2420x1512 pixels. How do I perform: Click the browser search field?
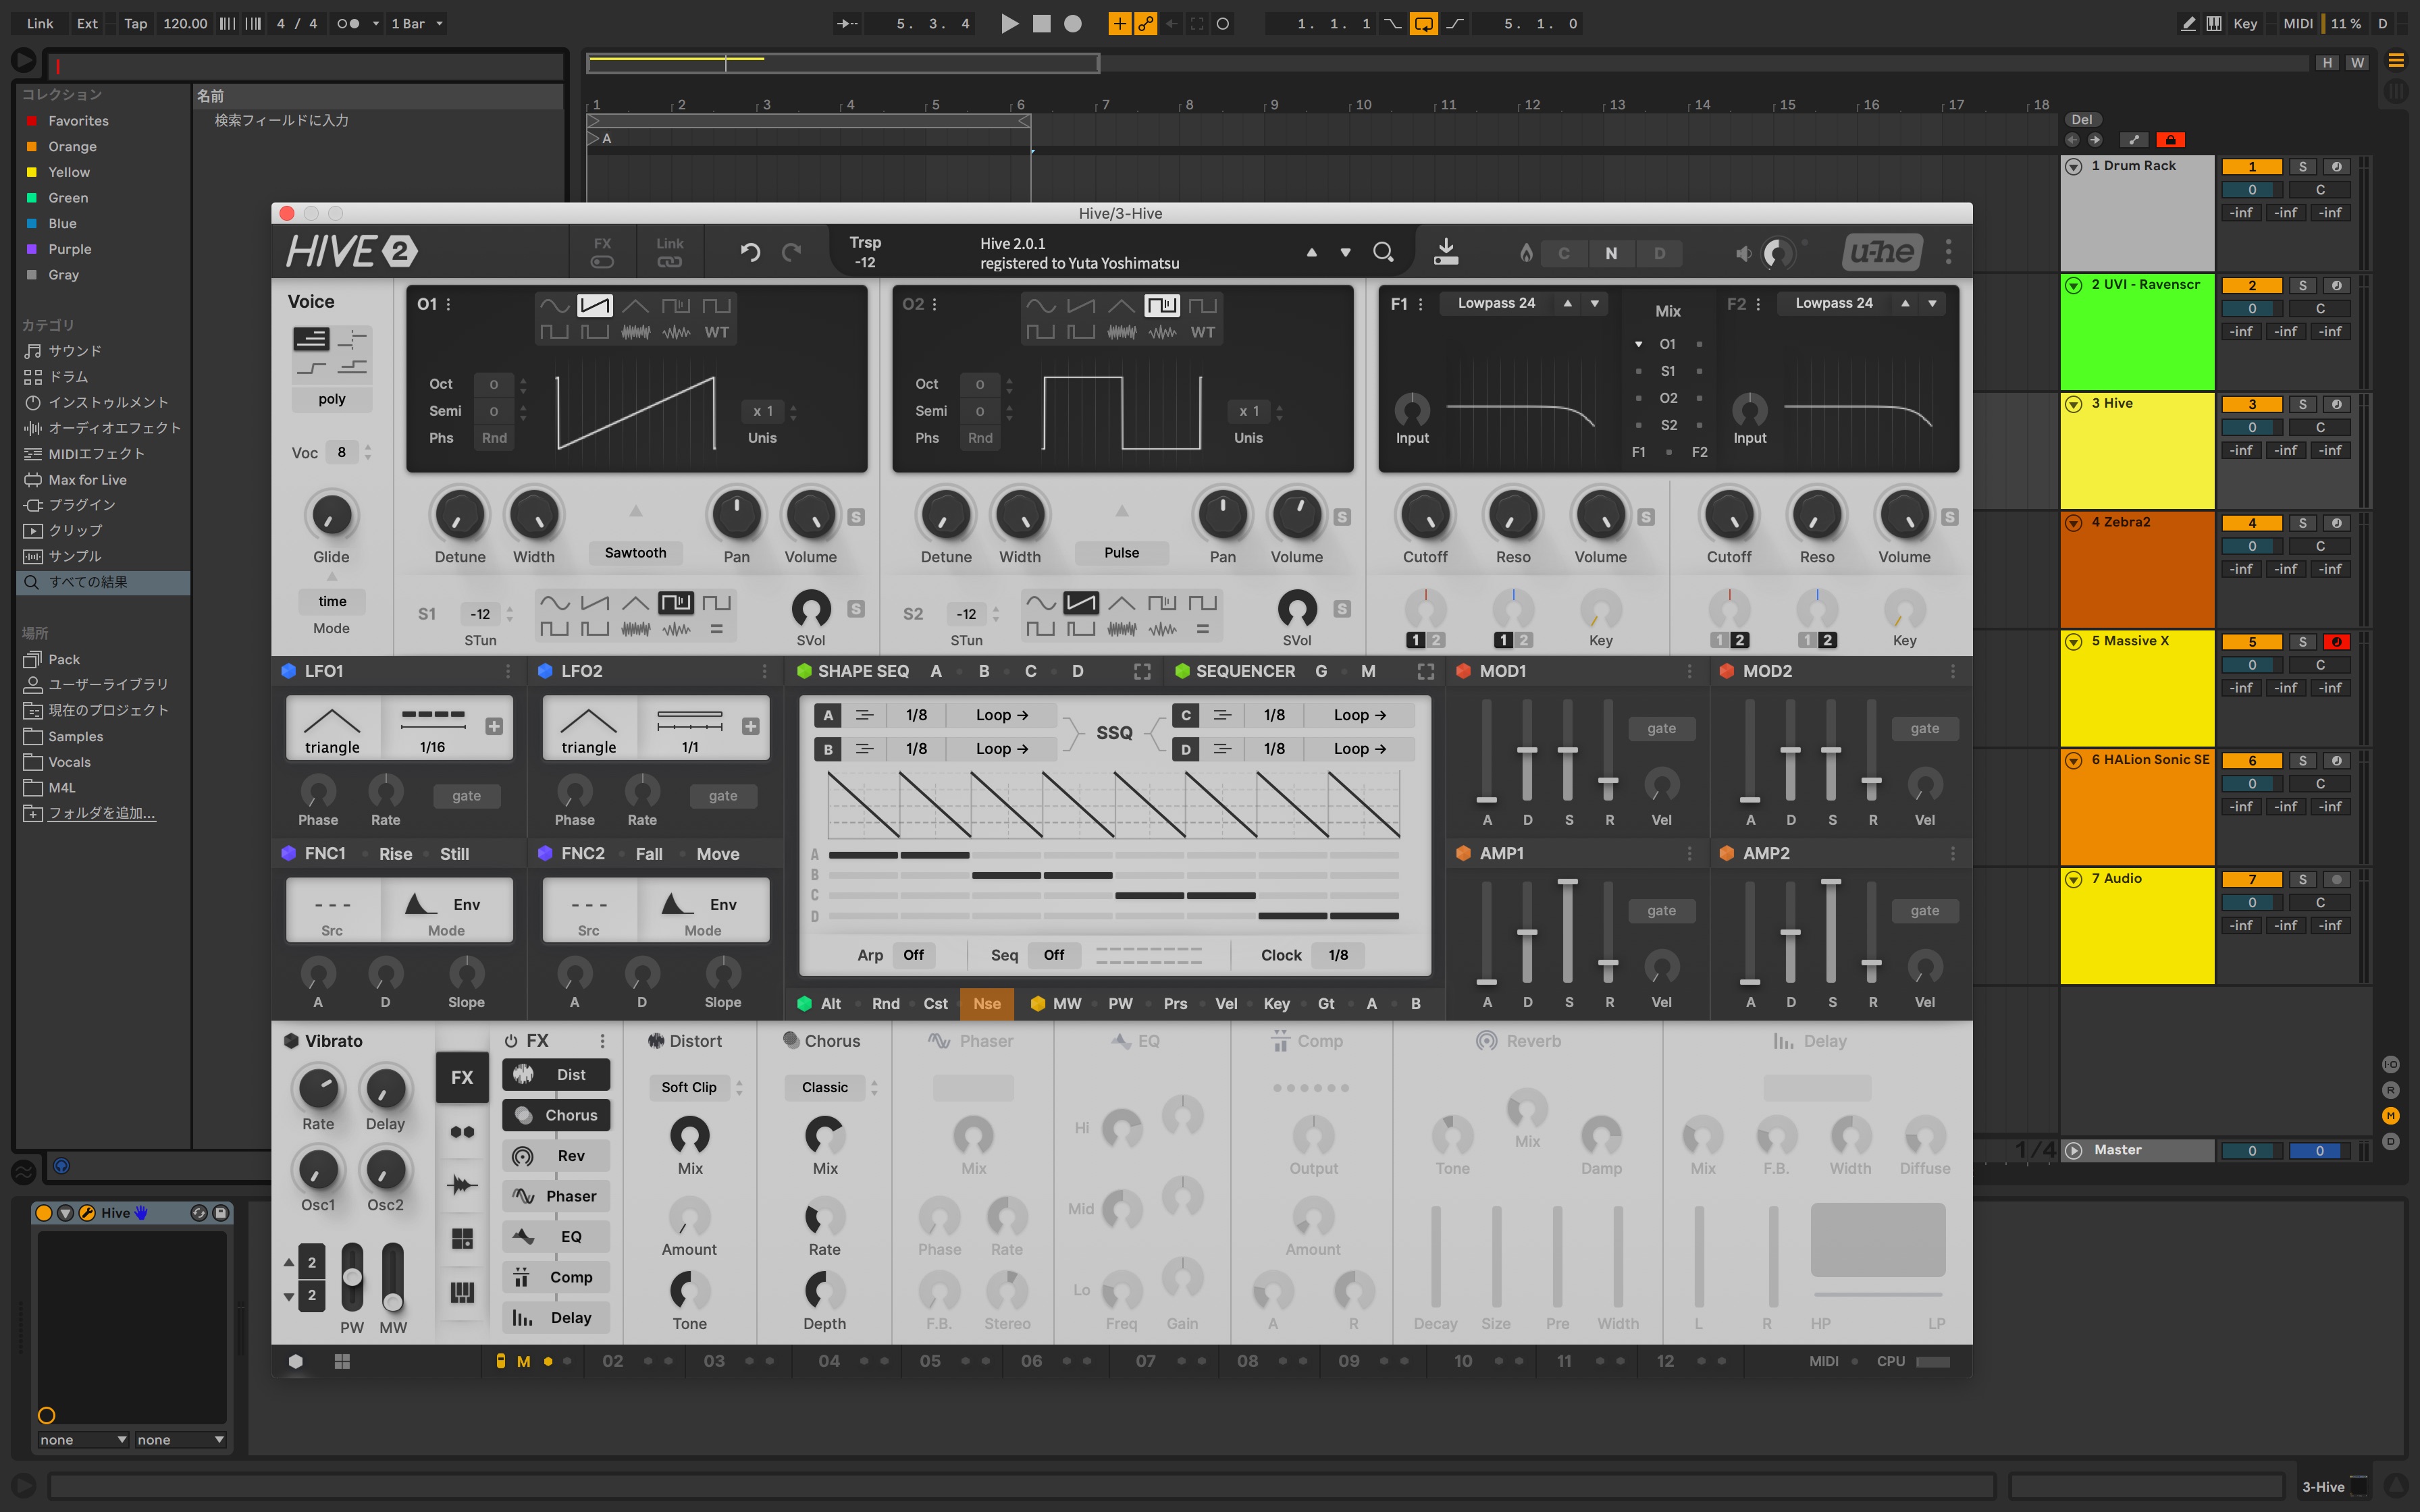tap(307, 66)
